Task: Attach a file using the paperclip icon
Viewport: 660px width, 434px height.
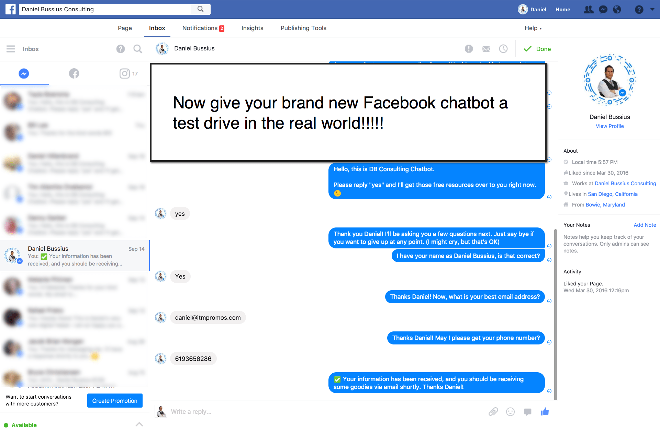Action: [493, 412]
